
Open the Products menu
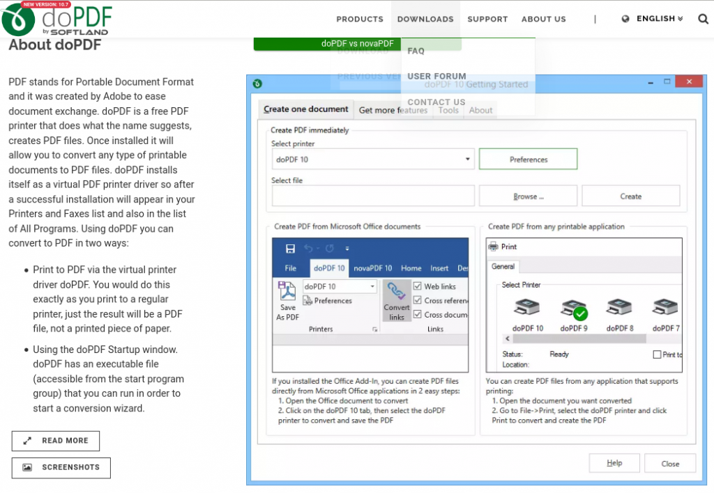click(360, 19)
